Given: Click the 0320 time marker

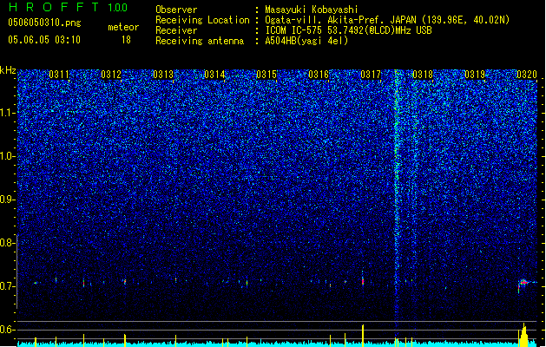Looking at the screenshot, I should [x=527, y=75].
